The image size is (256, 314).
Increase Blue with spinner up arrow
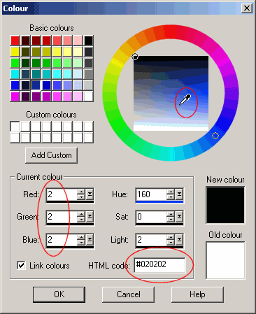pyautogui.click(x=81, y=237)
